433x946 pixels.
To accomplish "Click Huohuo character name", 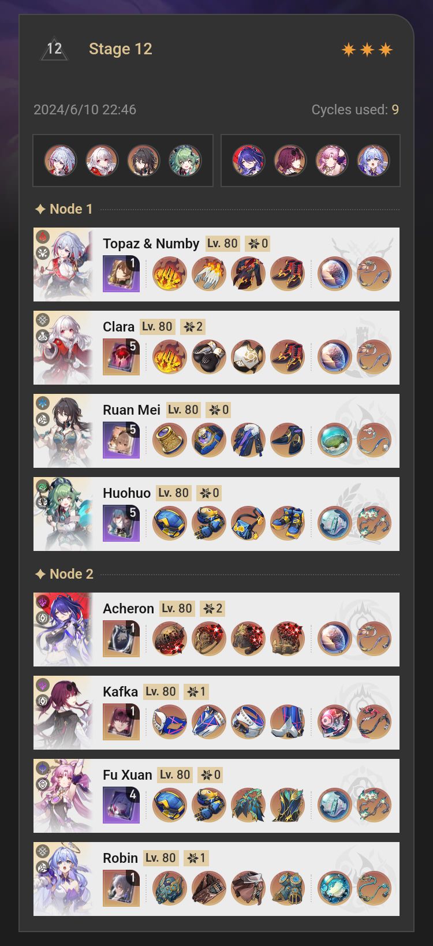I will point(126,493).
